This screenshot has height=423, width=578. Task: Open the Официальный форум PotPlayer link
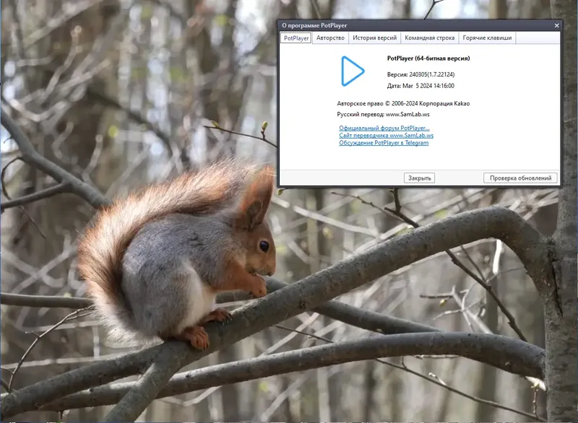pyautogui.click(x=384, y=128)
